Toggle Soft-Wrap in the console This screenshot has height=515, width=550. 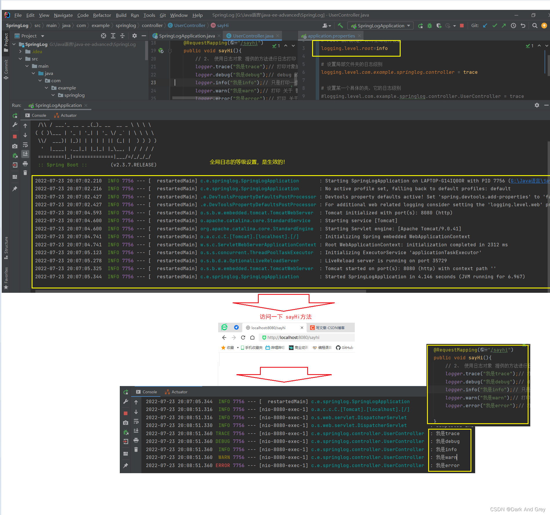click(x=25, y=145)
